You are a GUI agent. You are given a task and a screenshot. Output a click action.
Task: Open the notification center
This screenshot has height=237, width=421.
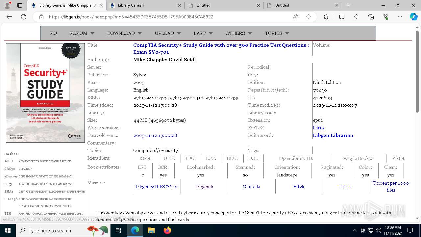coord(410,230)
